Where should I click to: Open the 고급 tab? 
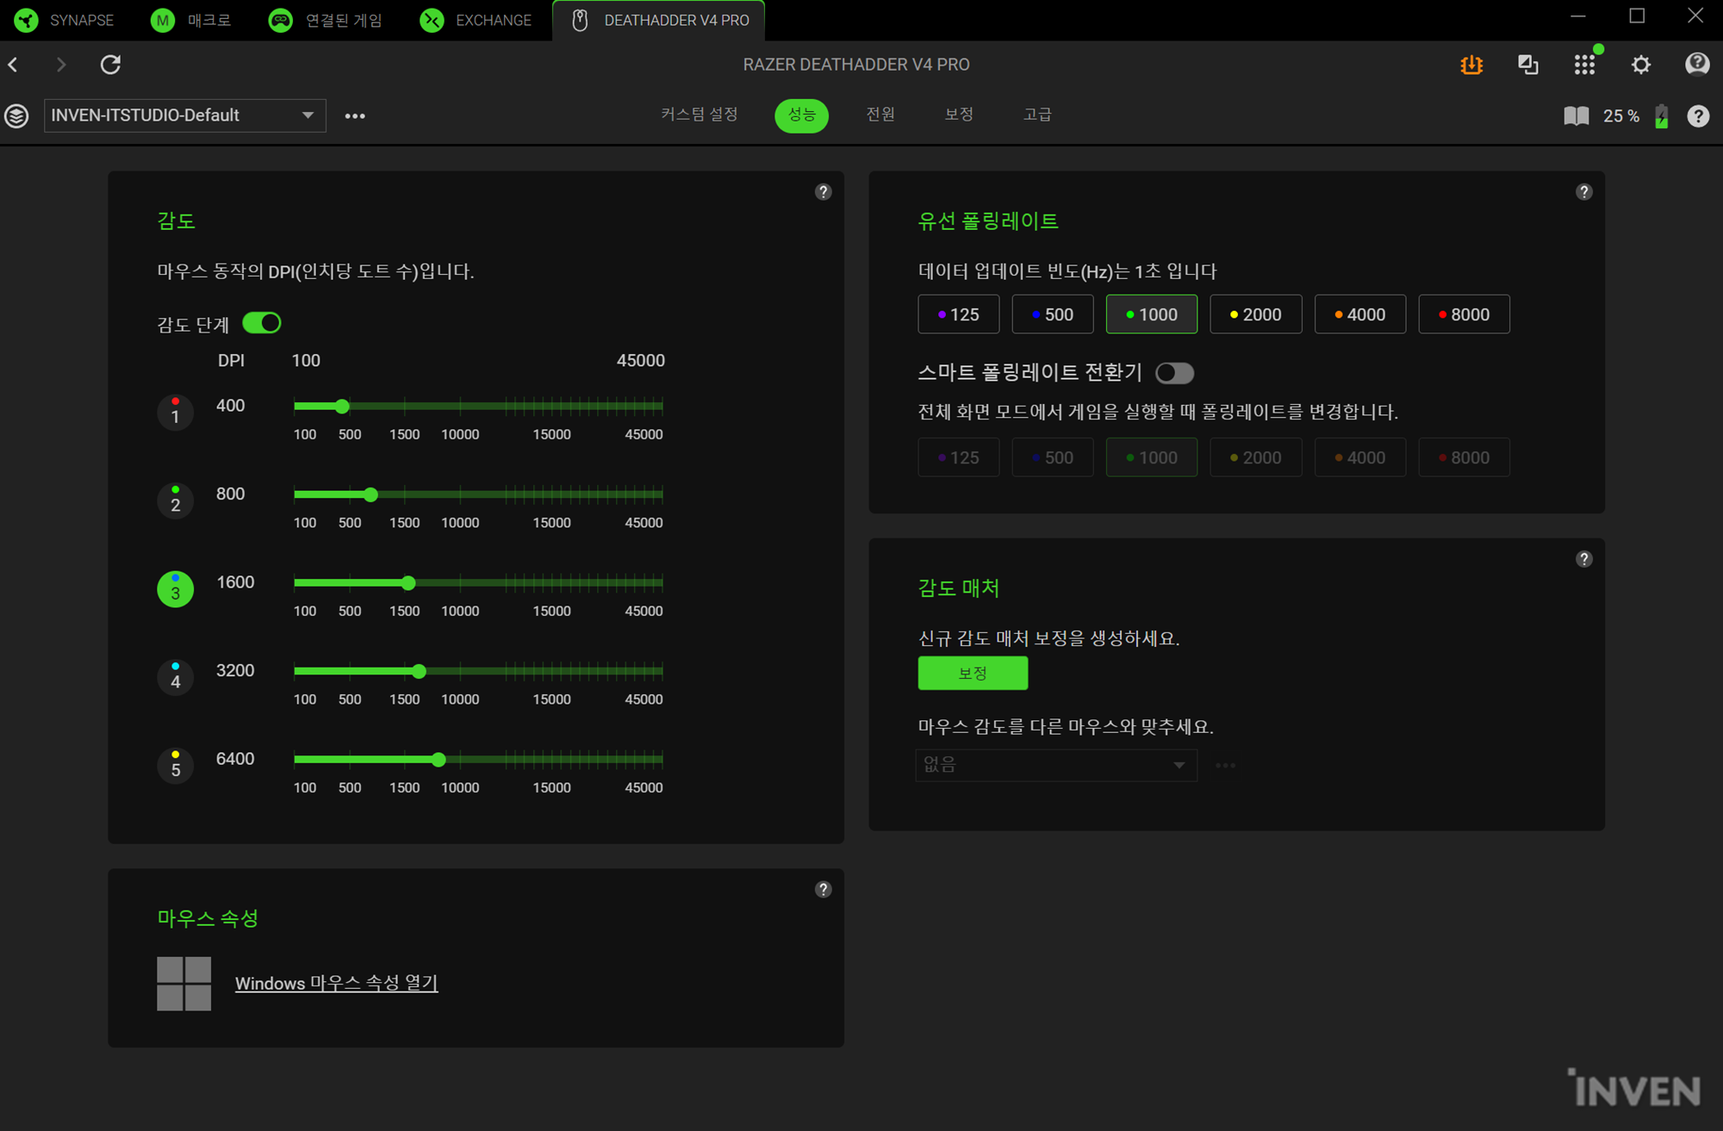pos(1037,115)
